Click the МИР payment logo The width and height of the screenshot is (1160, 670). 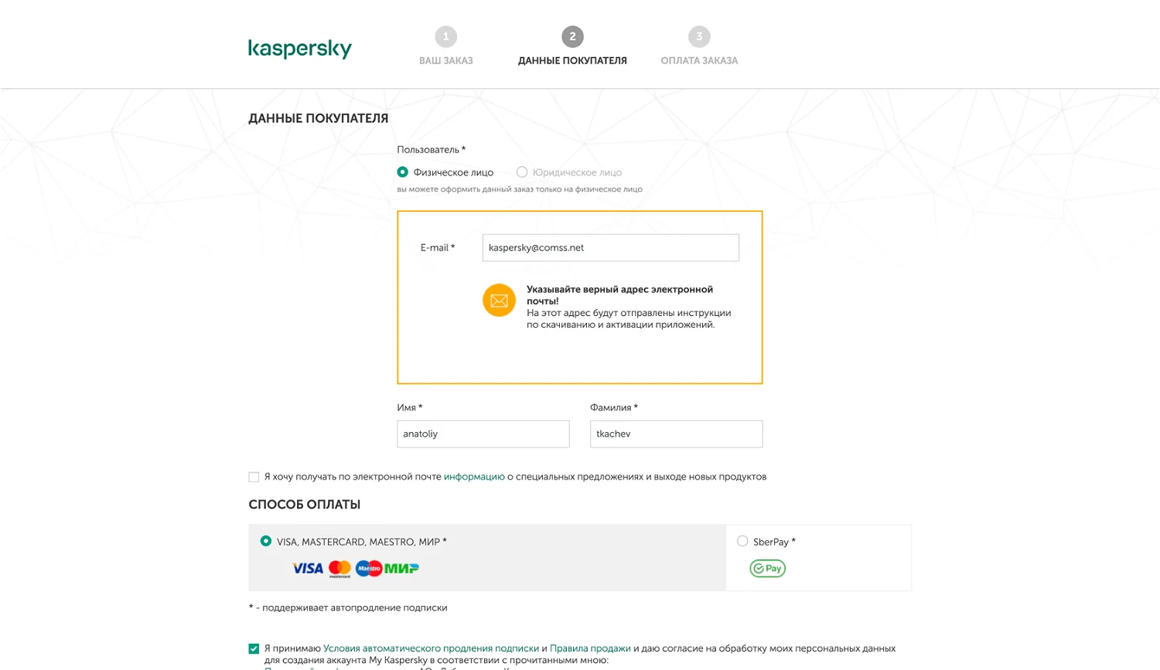pyautogui.click(x=401, y=569)
